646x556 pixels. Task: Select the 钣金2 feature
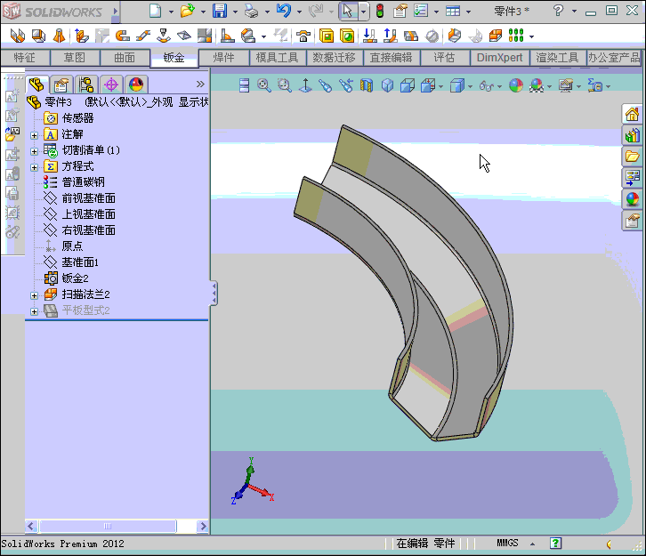pyautogui.click(x=75, y=278)
